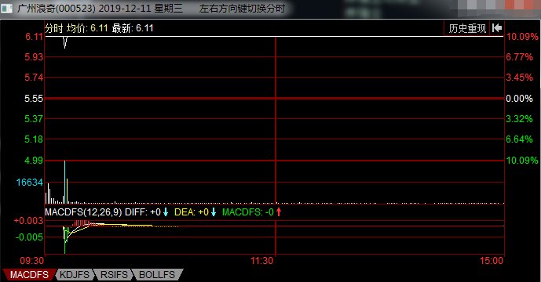This screenshot has height=282, width=541.
Task: Click the cyan arrow next to DEA
Action: point(214,212)
